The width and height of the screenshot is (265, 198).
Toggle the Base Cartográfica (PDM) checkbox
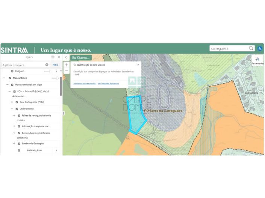17,102
